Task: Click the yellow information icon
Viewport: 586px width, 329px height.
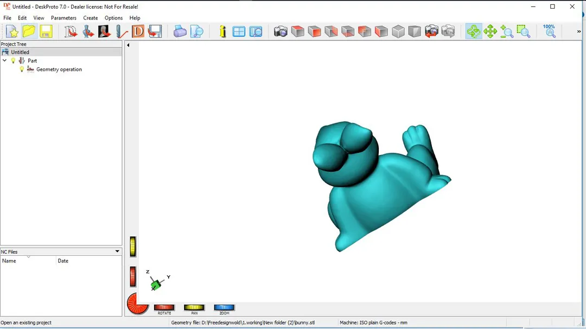Action: tap(222, 31)
